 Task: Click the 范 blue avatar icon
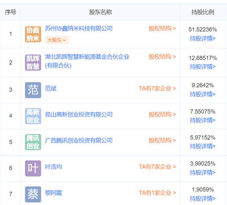point(33,90)
